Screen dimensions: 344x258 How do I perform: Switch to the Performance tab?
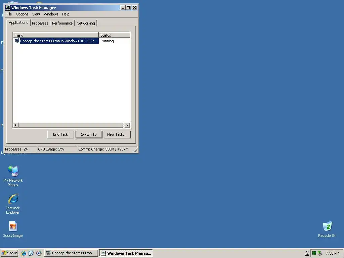[62, 23]
